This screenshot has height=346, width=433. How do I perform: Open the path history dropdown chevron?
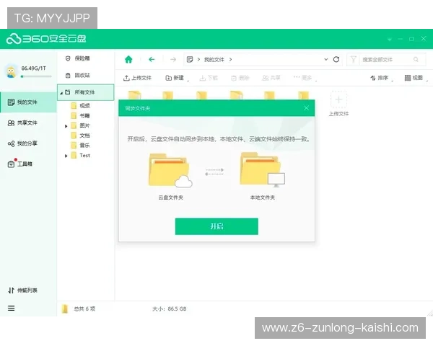click(326, 59)
